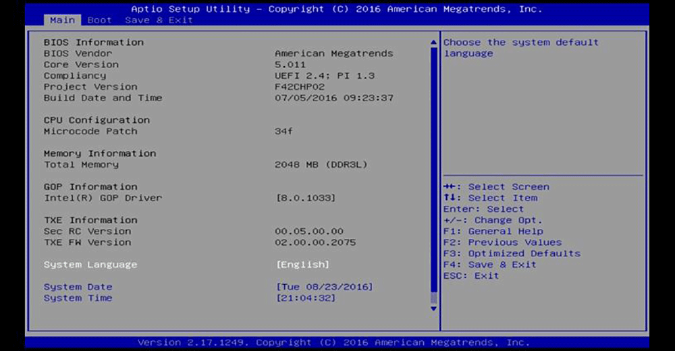Screen dimensions: 675x351
Task: Edit the system date value [Tue 08/23/2016]
Action: coord(325,287)
